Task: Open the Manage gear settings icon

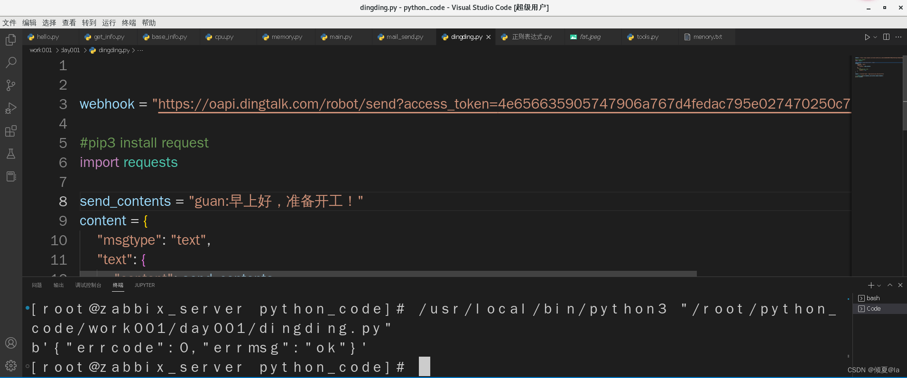Action: pyautogui.click(x=11, y=366)
